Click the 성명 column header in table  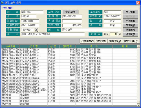click(x=53, y=46)
